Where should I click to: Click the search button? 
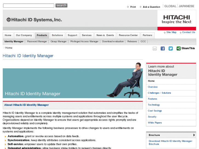(x=61, y=5)
